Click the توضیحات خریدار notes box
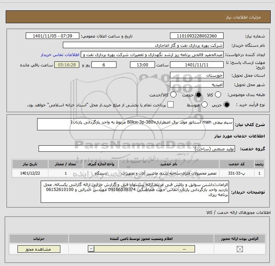The width and height of the screenshot is (275, 266). coord(135,192)
